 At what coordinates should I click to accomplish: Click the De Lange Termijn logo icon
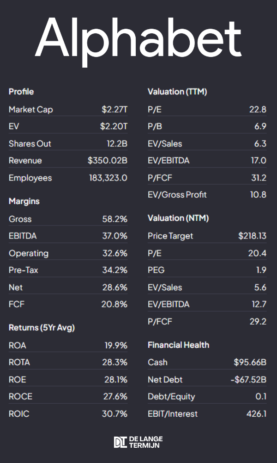pyautogui.click(x=120, y=442)
